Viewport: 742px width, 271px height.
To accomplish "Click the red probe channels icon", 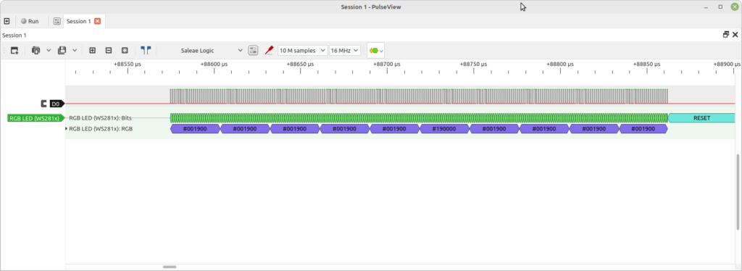I will pos(269,50).
